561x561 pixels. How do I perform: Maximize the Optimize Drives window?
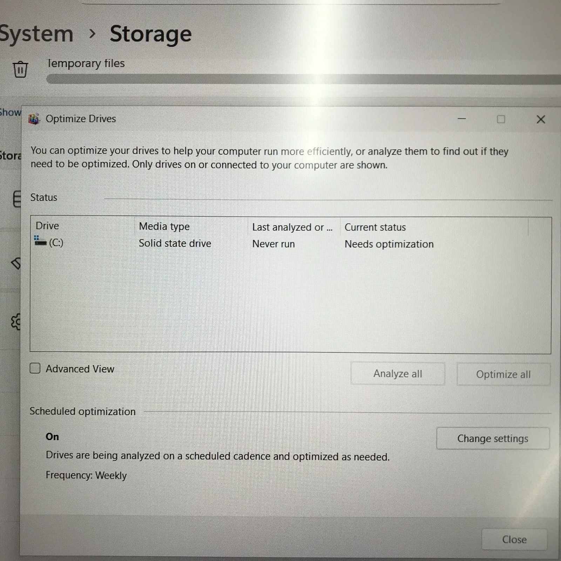pos(501,119)
